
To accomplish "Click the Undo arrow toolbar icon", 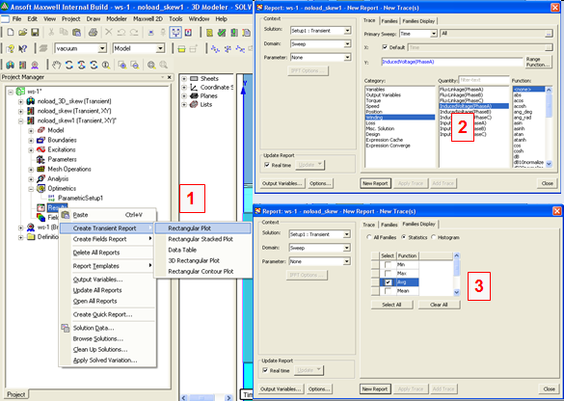I will [121, 33].
